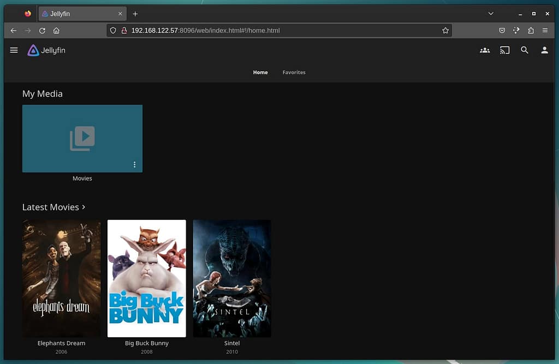The height and width of the screenshot is (364, 559).
Task: Open the Movies library three-dot menu
Action: pos(134,164)
